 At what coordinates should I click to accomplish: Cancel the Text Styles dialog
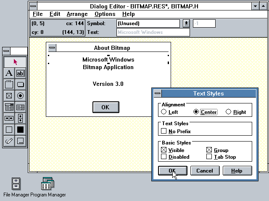pyautogui.click(x=205, y=170)
